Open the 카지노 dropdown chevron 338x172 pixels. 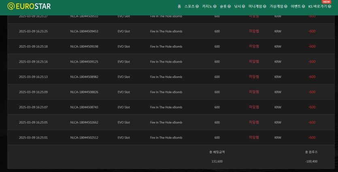[215, 6]
